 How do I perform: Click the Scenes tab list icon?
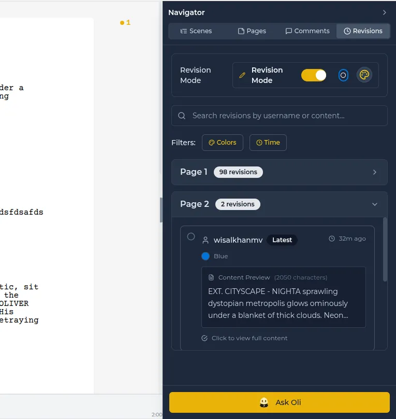pyautogui.click(x=183, y=31)
